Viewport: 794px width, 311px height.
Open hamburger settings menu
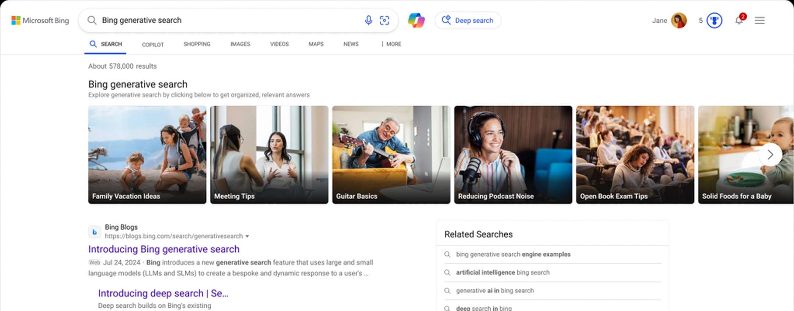tap(760, 21)
